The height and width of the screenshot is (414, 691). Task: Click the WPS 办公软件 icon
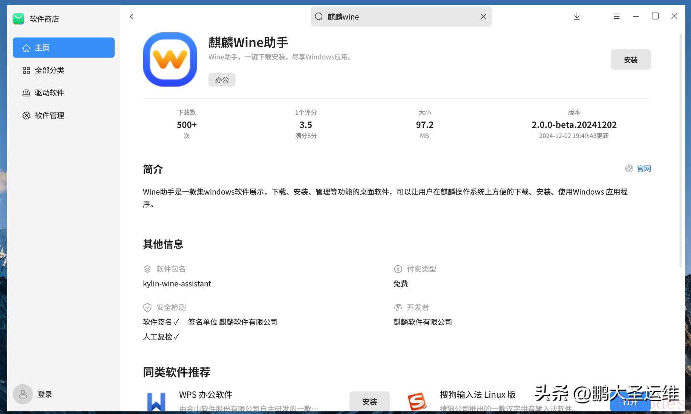[156, 401]
